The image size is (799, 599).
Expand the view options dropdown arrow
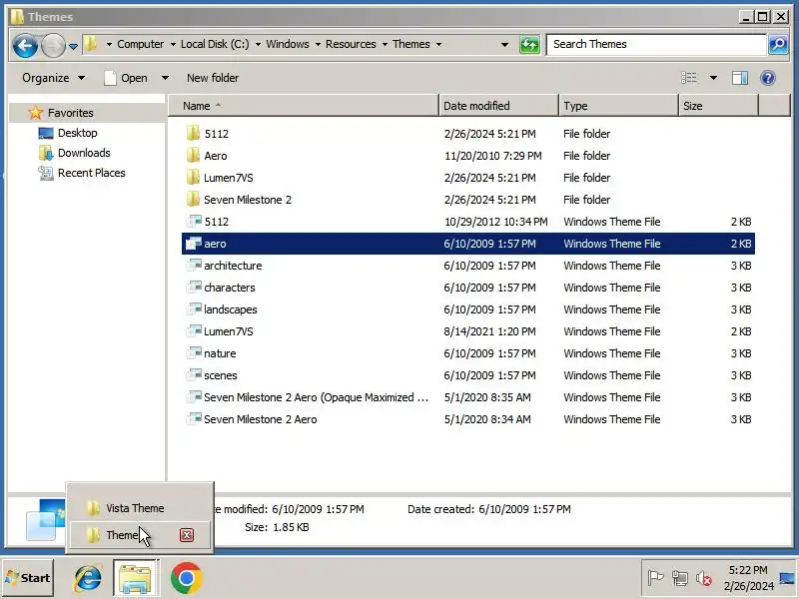click(x=713, y=78)
